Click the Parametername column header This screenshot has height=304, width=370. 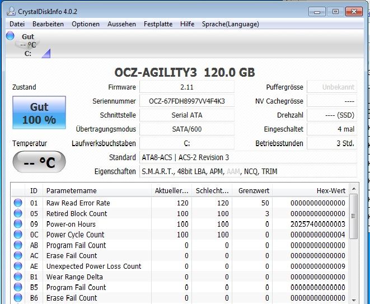(97, 191)
